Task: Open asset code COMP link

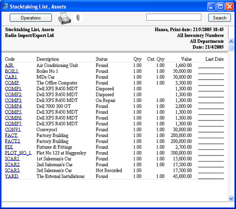Action: click(12, 83)
